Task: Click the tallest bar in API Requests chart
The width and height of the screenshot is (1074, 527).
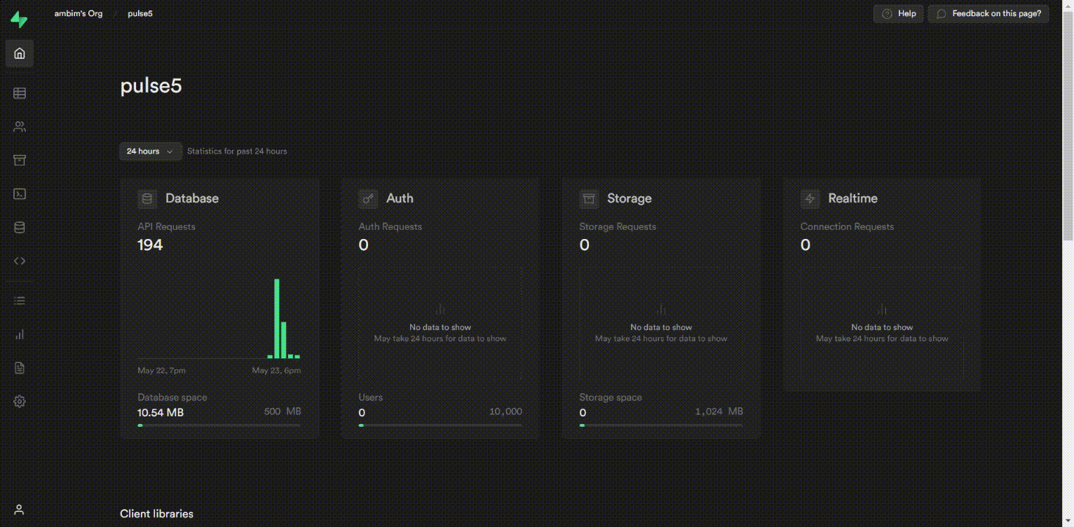Action: click(x=277, y=319)
